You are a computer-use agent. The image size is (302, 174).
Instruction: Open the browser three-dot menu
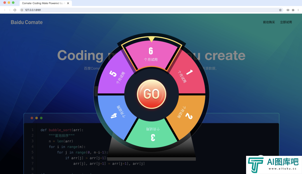click(x=298, y=10)
